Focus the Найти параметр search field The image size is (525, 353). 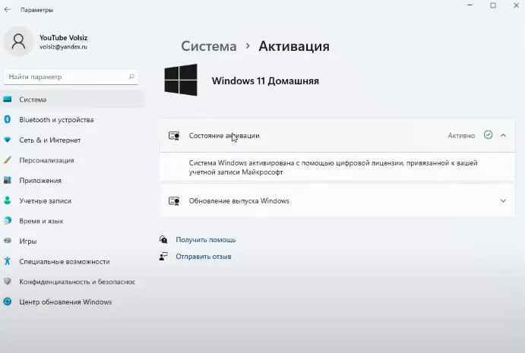point(71,77)
